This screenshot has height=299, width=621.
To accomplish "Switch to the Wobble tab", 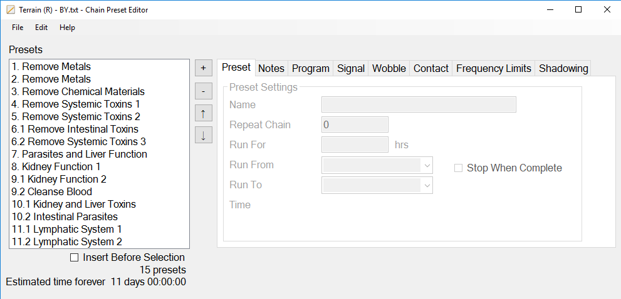I will [x=389, y=68].
